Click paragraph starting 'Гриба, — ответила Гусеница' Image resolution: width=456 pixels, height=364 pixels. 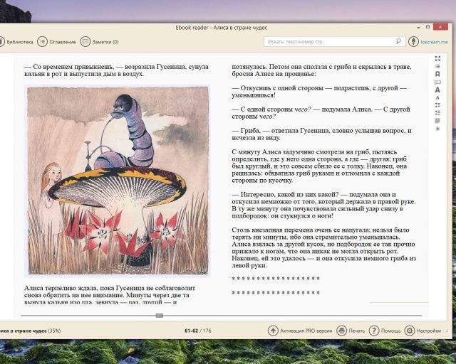pos(321,134)
